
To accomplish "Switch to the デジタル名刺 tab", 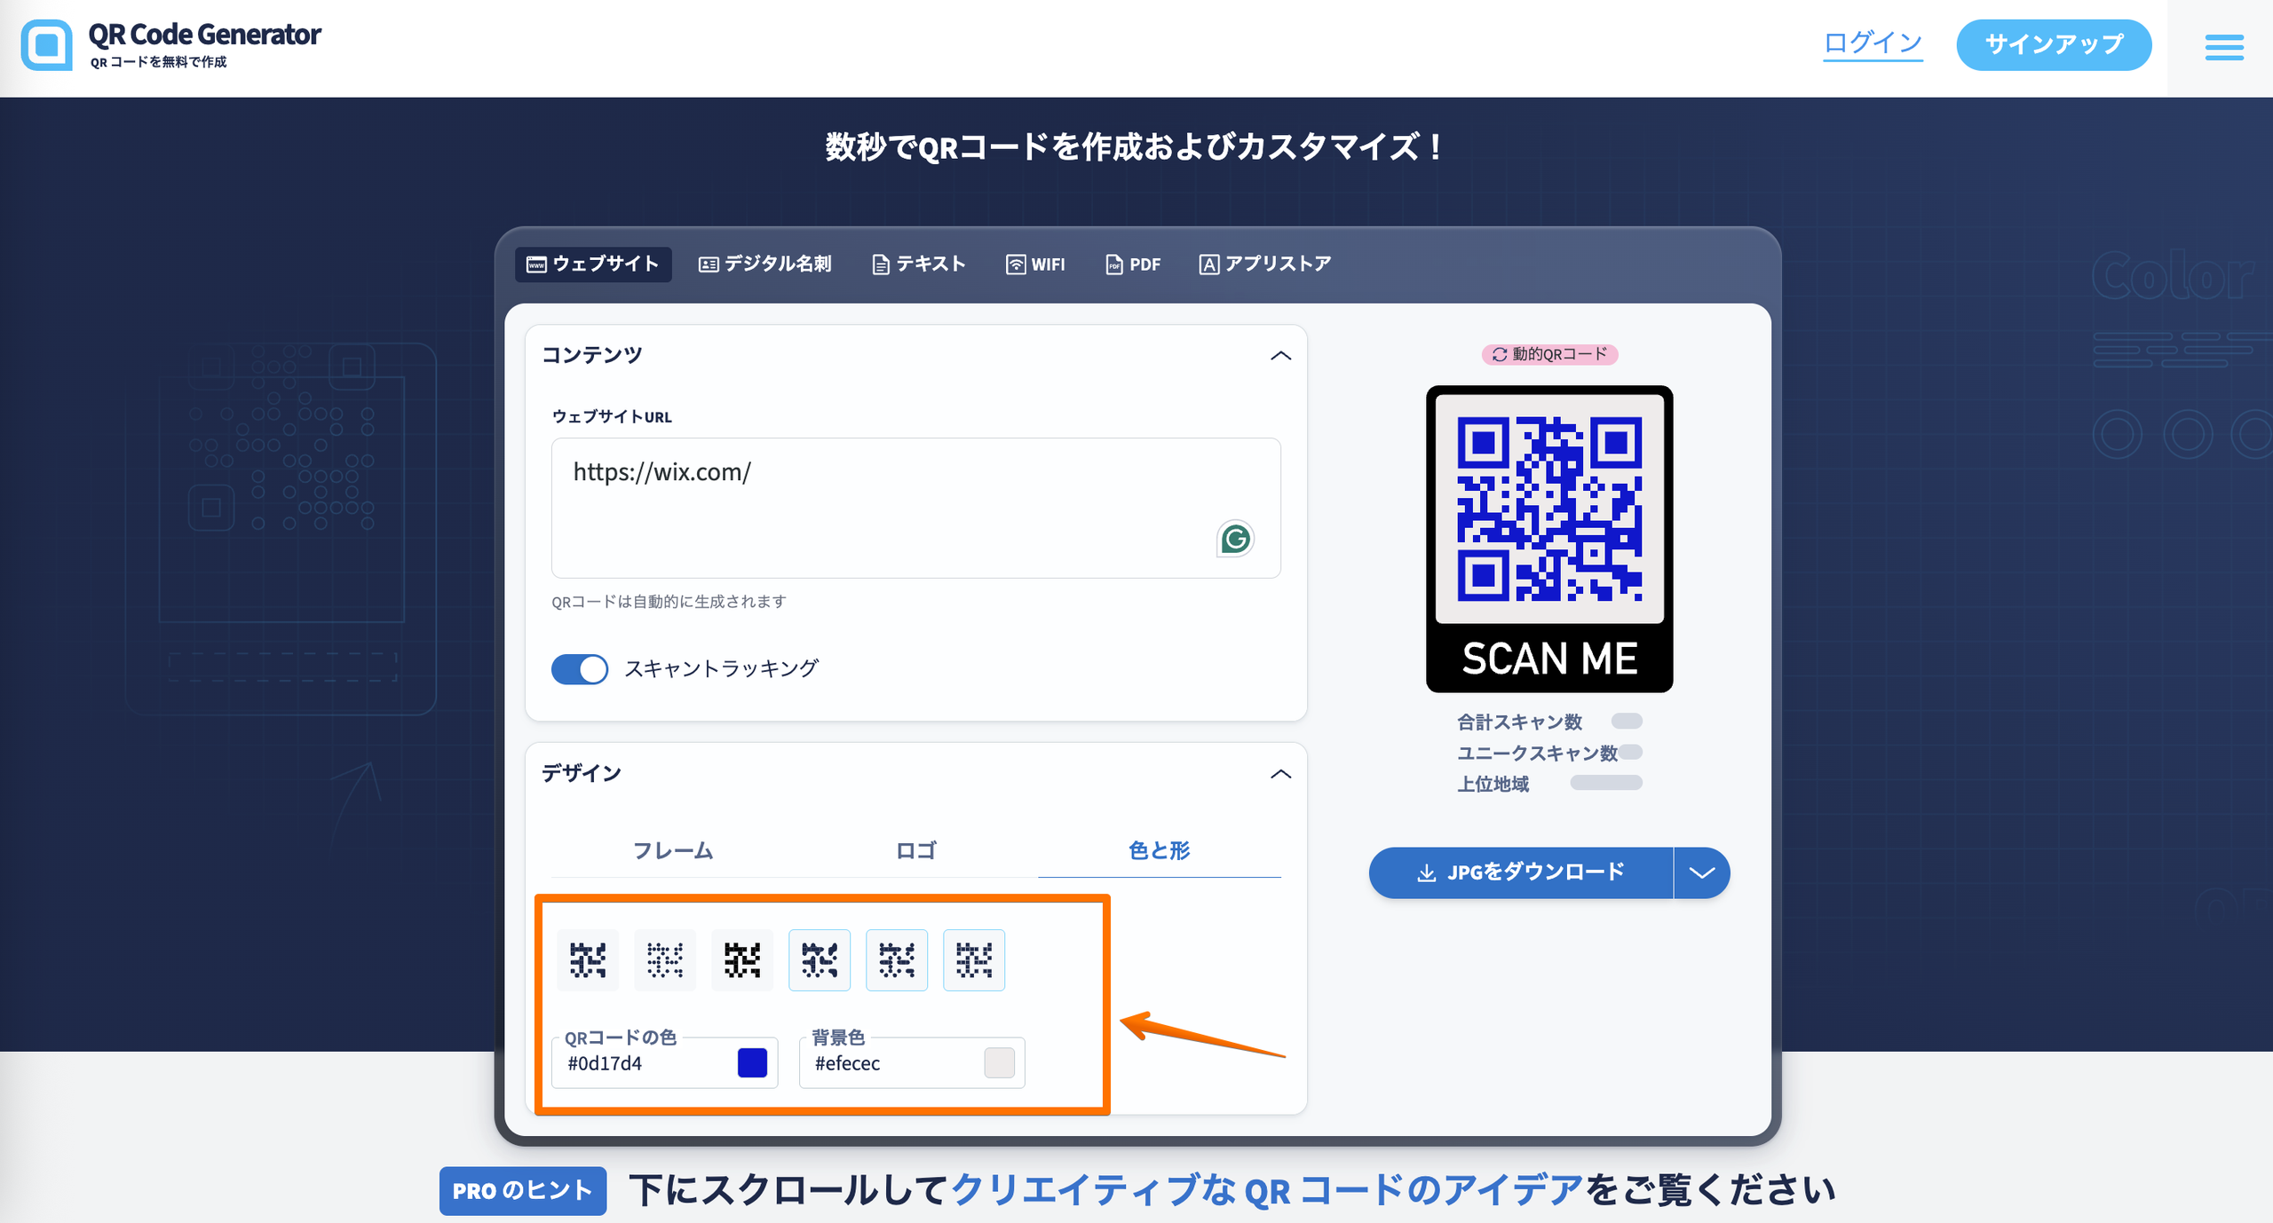I will pyautogui.click(x=765, y=264).
